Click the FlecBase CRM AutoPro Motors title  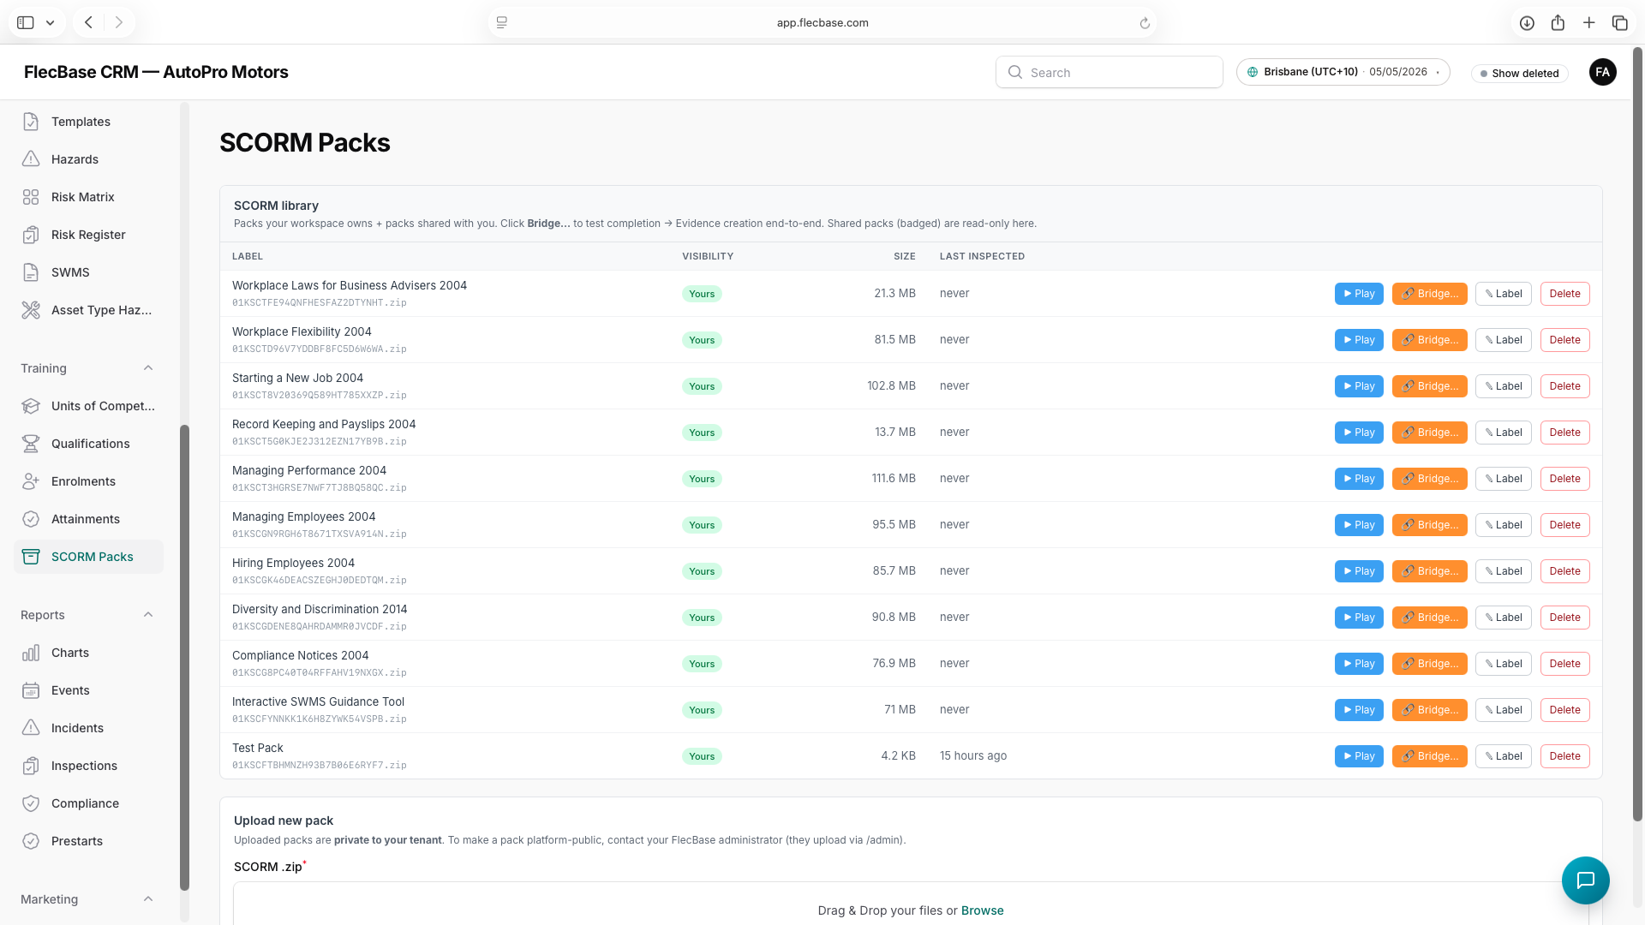pos(156,72)
